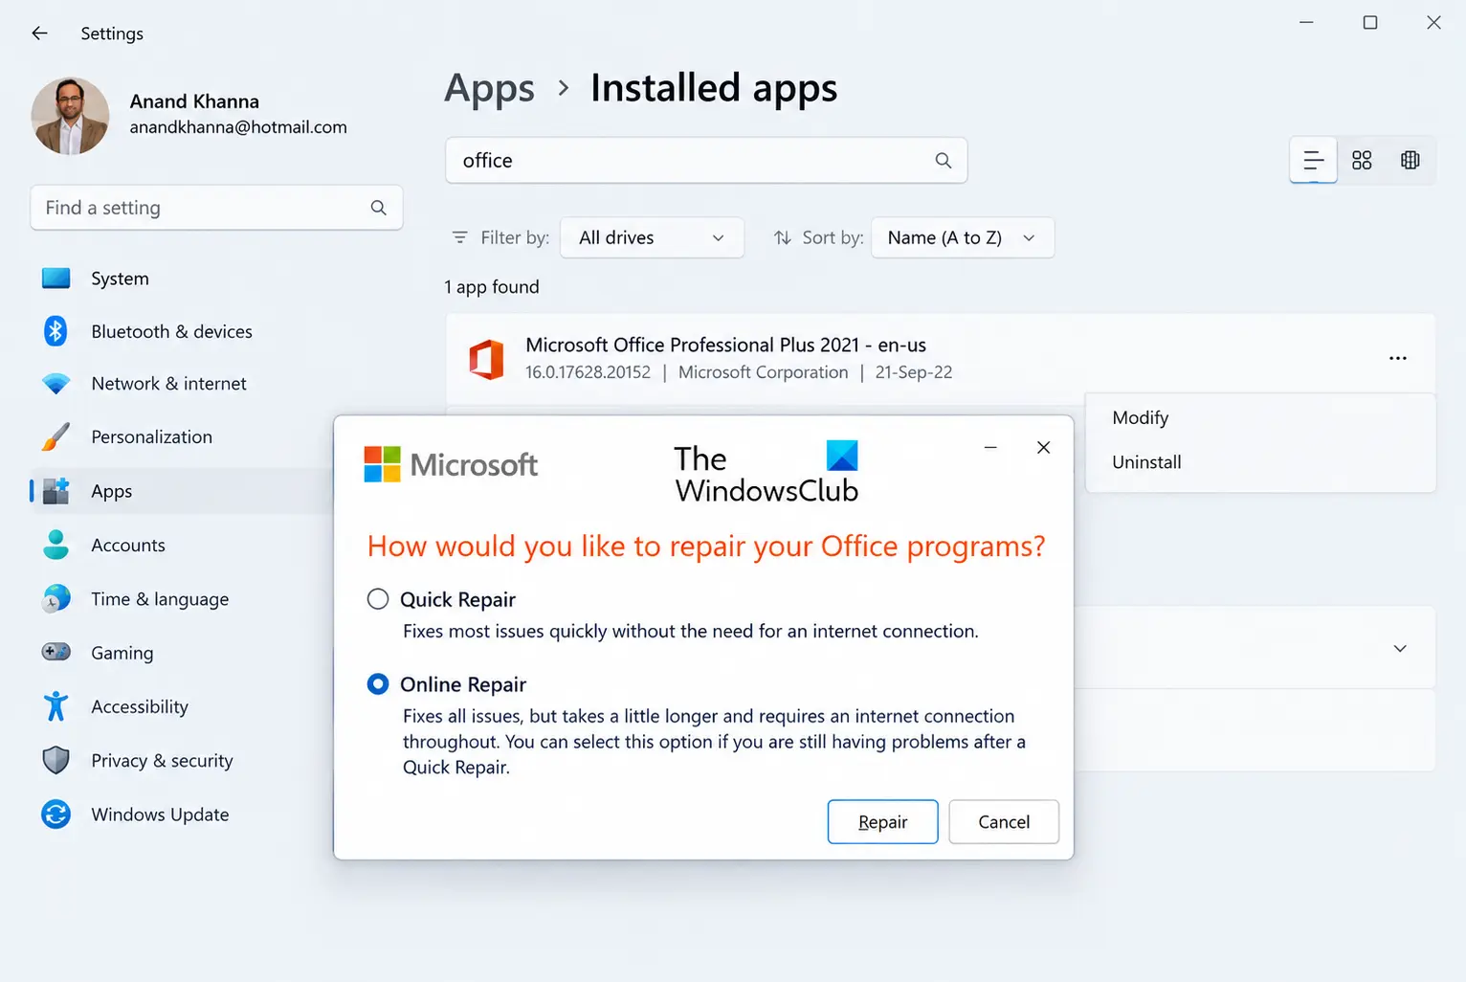Screen dimensions: 1466x982
Task: Click the Windows Update sync icon
Action: point(56,815)
